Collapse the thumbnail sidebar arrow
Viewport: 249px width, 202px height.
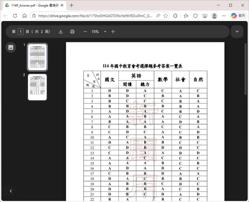[10, 191]
